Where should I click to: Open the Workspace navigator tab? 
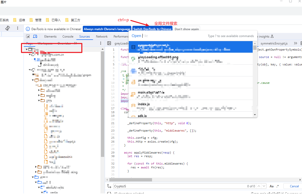(45, 43)
